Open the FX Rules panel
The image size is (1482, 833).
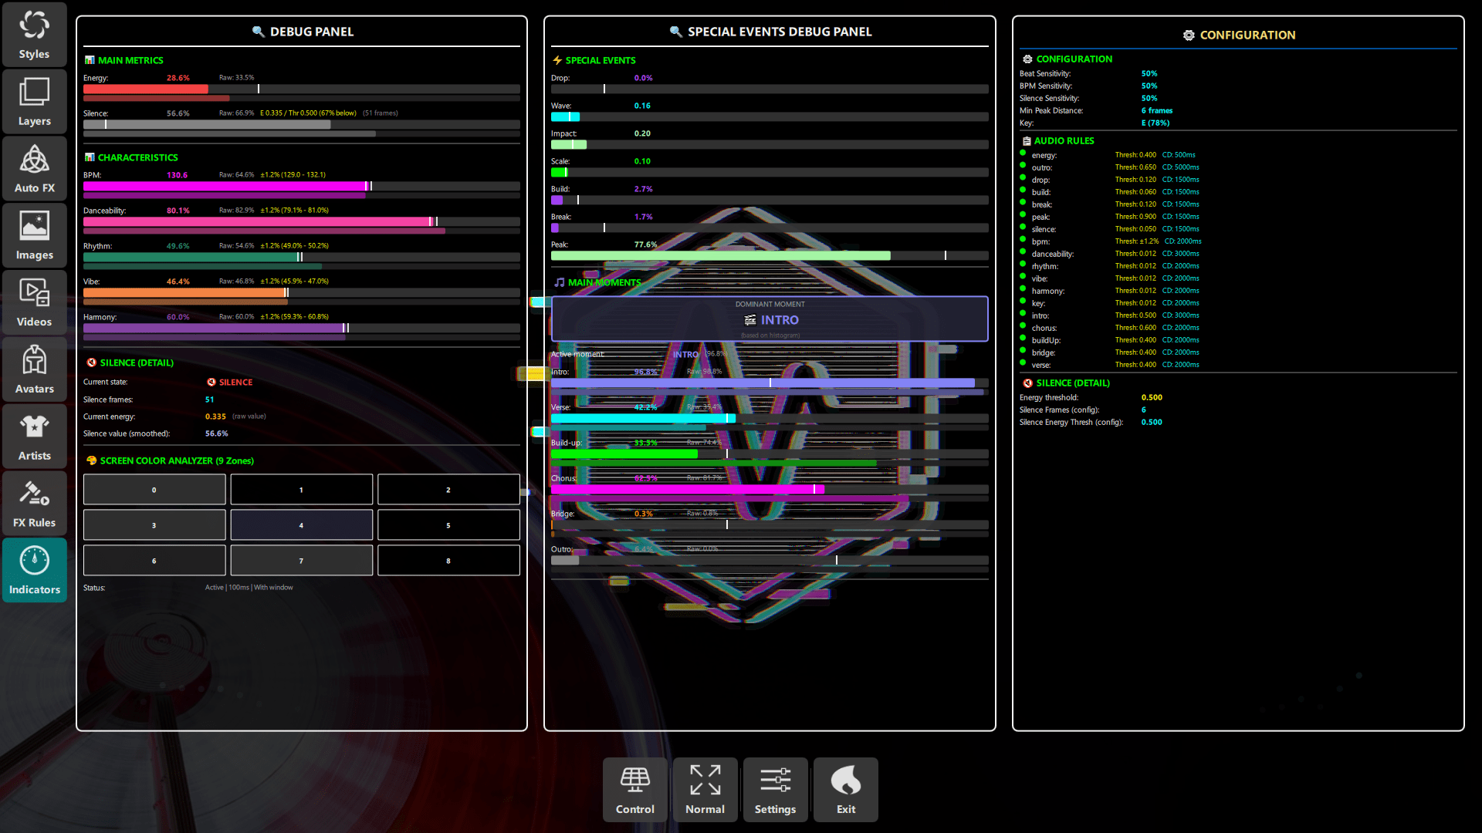34,503
